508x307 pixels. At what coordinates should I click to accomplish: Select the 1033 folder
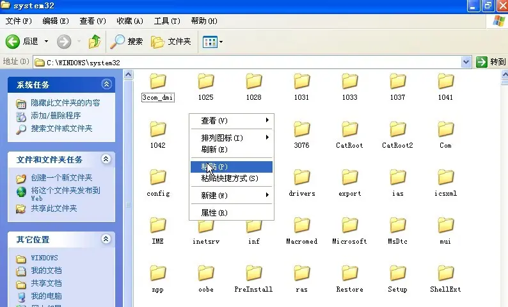[349, 87]
